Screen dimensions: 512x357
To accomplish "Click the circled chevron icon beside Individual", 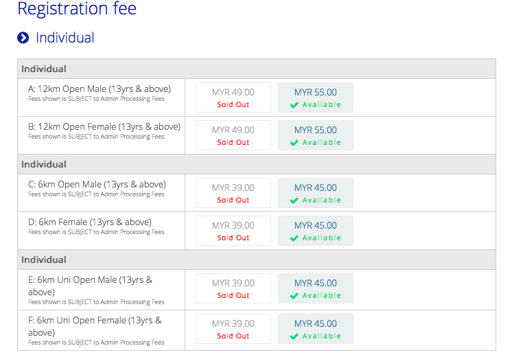I will click(23, 38).
